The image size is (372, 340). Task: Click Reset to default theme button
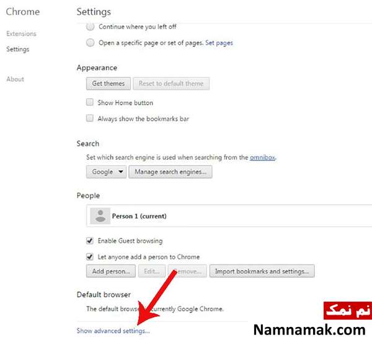171,84
